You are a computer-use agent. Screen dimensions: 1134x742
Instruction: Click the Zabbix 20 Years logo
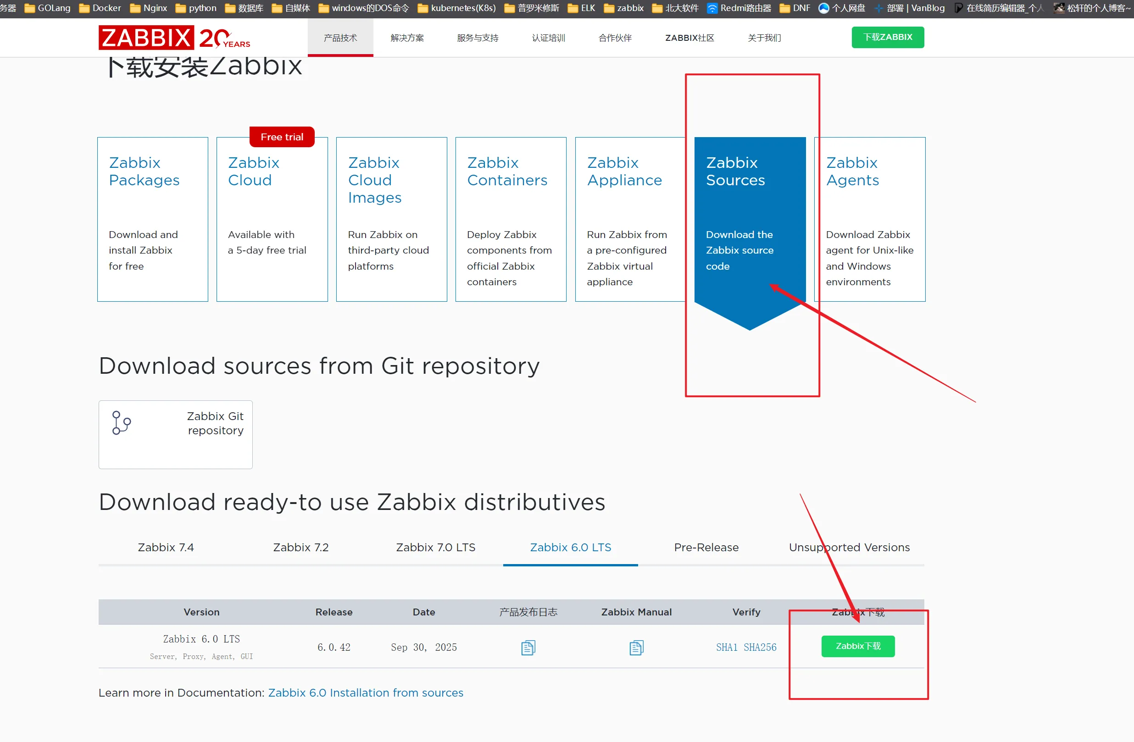point(174,38)
